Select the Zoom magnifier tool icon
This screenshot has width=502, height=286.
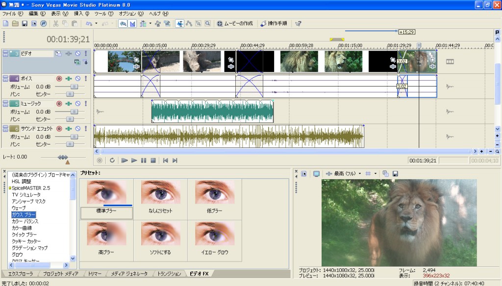[207, 24]
